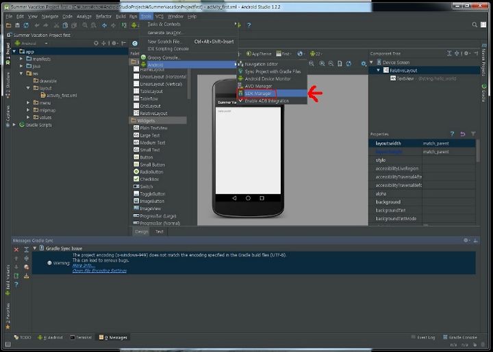Click the Properties help question mark icon
493x352 pixels.
click(x=452, y=134)
